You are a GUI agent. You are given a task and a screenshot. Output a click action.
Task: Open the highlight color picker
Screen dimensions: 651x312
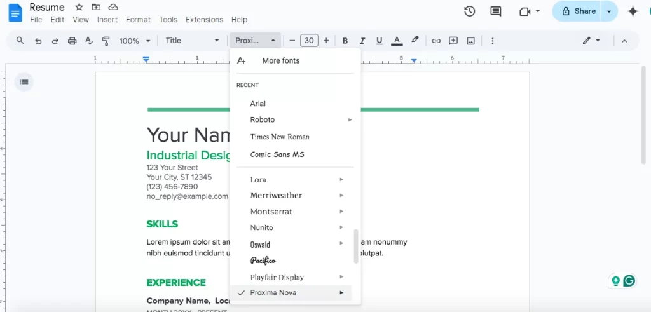point(415,40)
